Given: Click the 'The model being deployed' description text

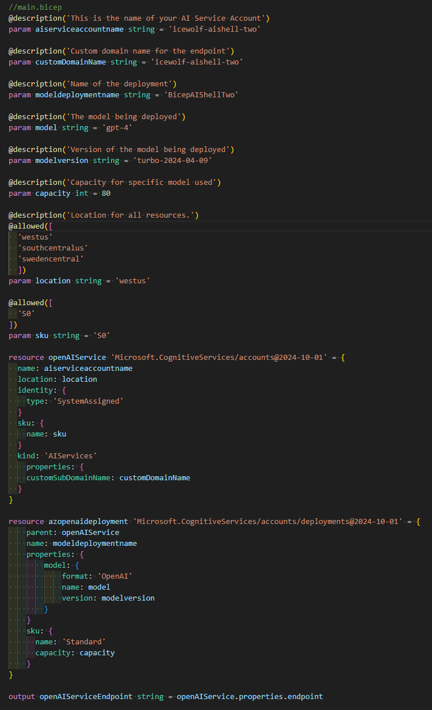Looking at the screenshot, I should [124, 116].
